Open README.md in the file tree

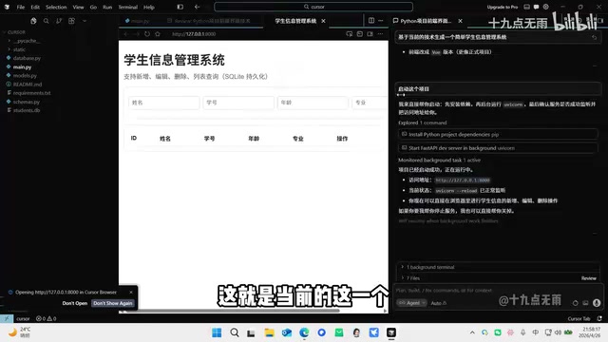coord(28,85)
